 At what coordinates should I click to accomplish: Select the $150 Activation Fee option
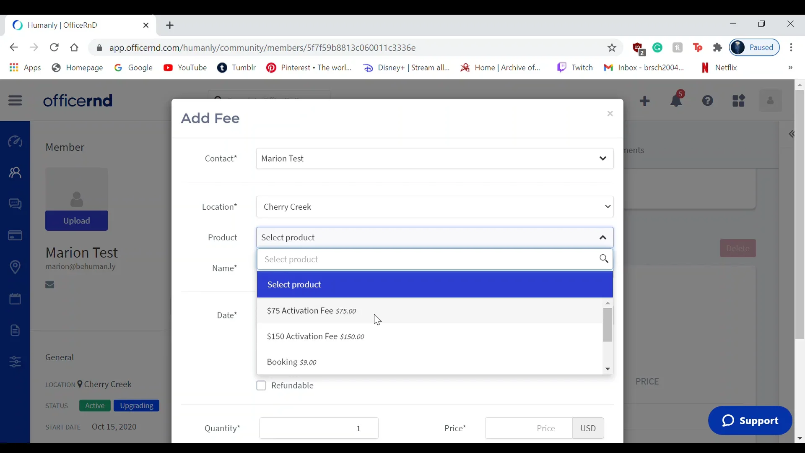(316, 336)
